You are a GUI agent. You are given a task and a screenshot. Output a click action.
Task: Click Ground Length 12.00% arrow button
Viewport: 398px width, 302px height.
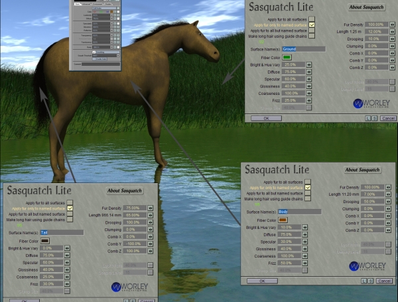pos(393,31)
